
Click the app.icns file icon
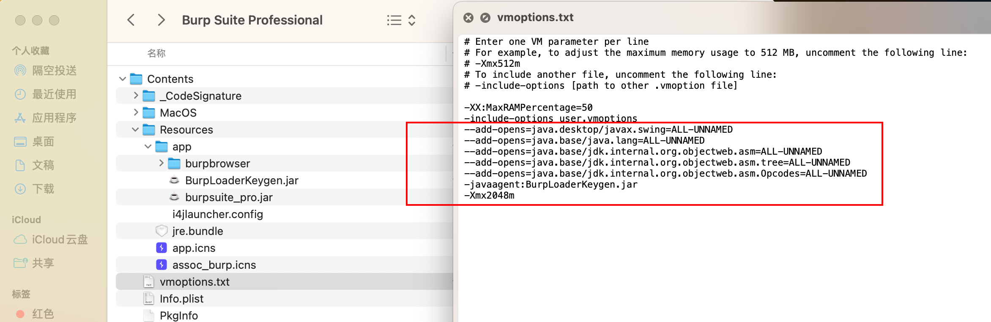coord(162,248)
